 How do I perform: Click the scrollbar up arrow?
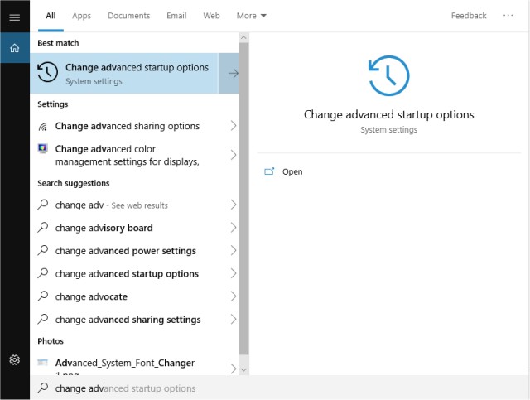coord(243,37)
